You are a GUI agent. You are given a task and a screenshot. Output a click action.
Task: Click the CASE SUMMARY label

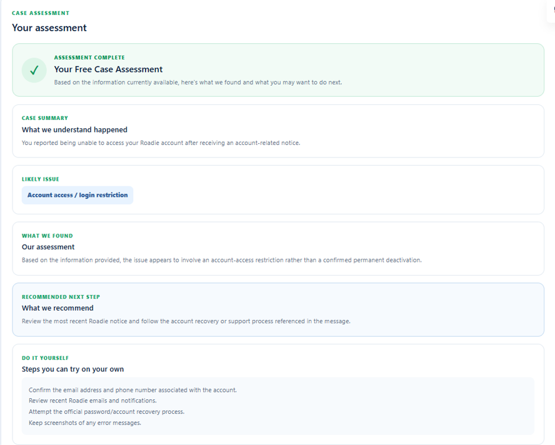[45, 118]
